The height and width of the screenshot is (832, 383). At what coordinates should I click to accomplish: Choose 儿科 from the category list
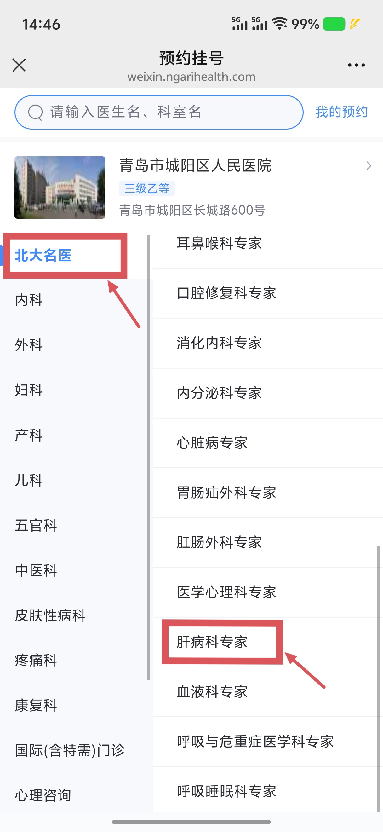point(29,480)
